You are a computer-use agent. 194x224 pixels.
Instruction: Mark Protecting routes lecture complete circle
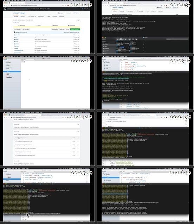(x=78, y=138)
